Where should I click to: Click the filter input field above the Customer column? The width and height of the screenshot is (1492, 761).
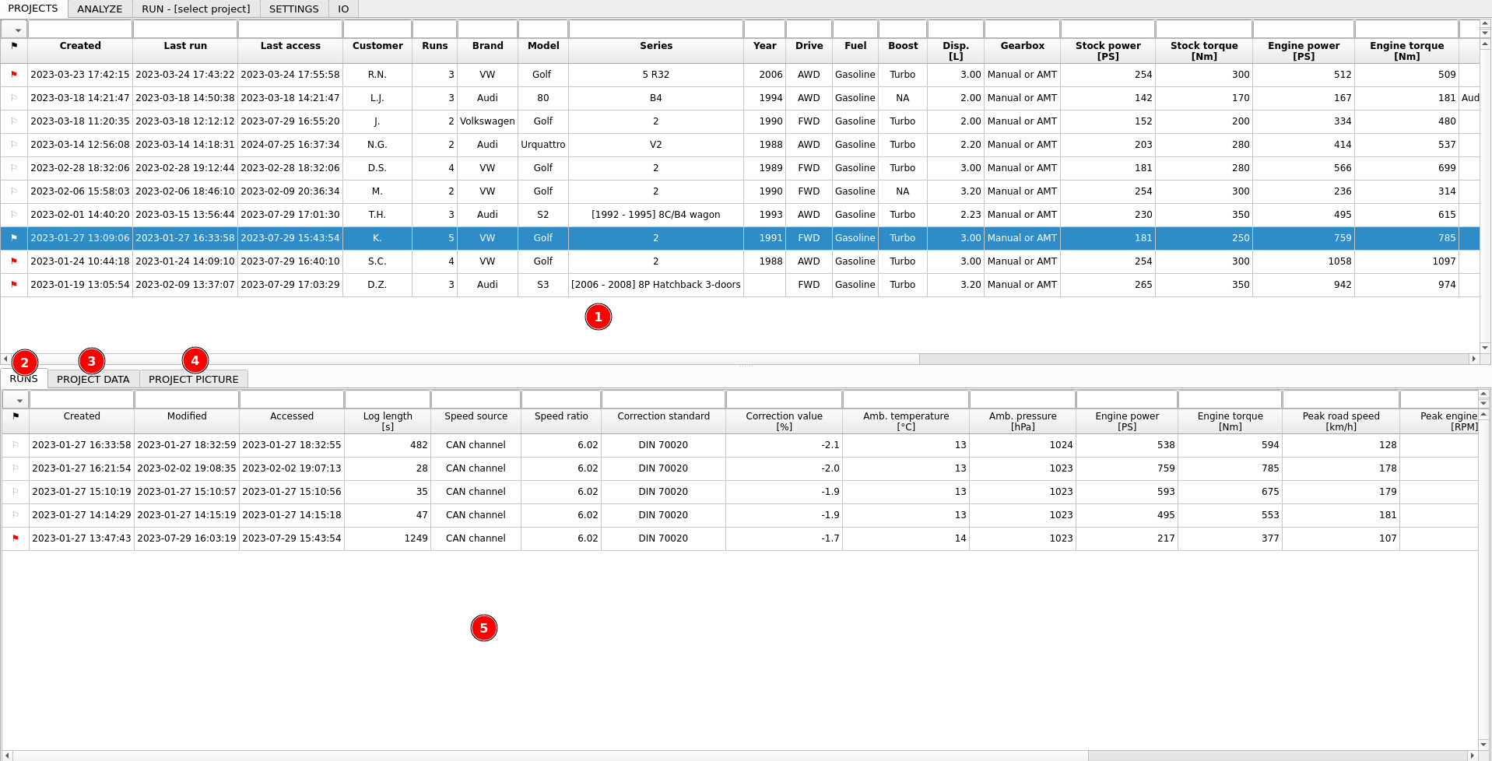377,29
